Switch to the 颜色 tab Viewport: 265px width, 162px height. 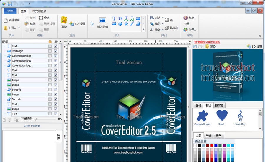tap(218, 136)
